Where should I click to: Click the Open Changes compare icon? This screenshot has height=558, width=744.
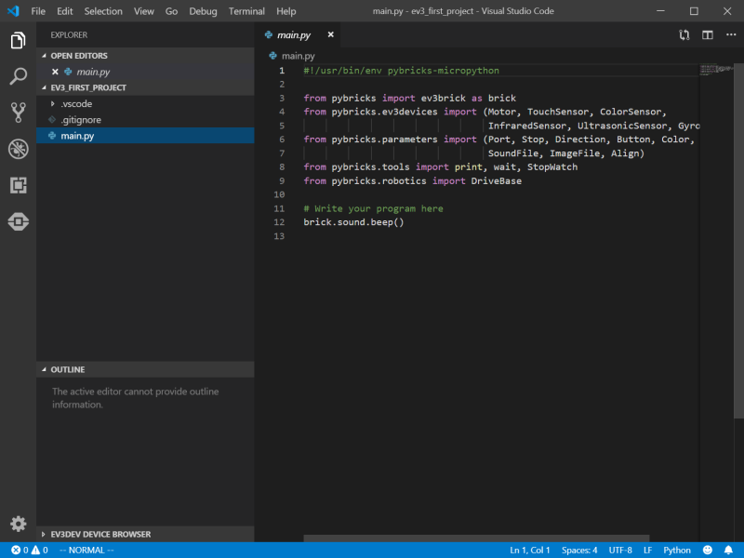click(x=684, y=34)
